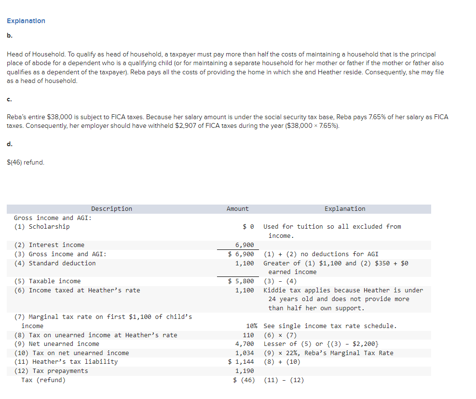Select the "d." section label
This screenshot has width=476, height=399.
(x=10, y=144)
